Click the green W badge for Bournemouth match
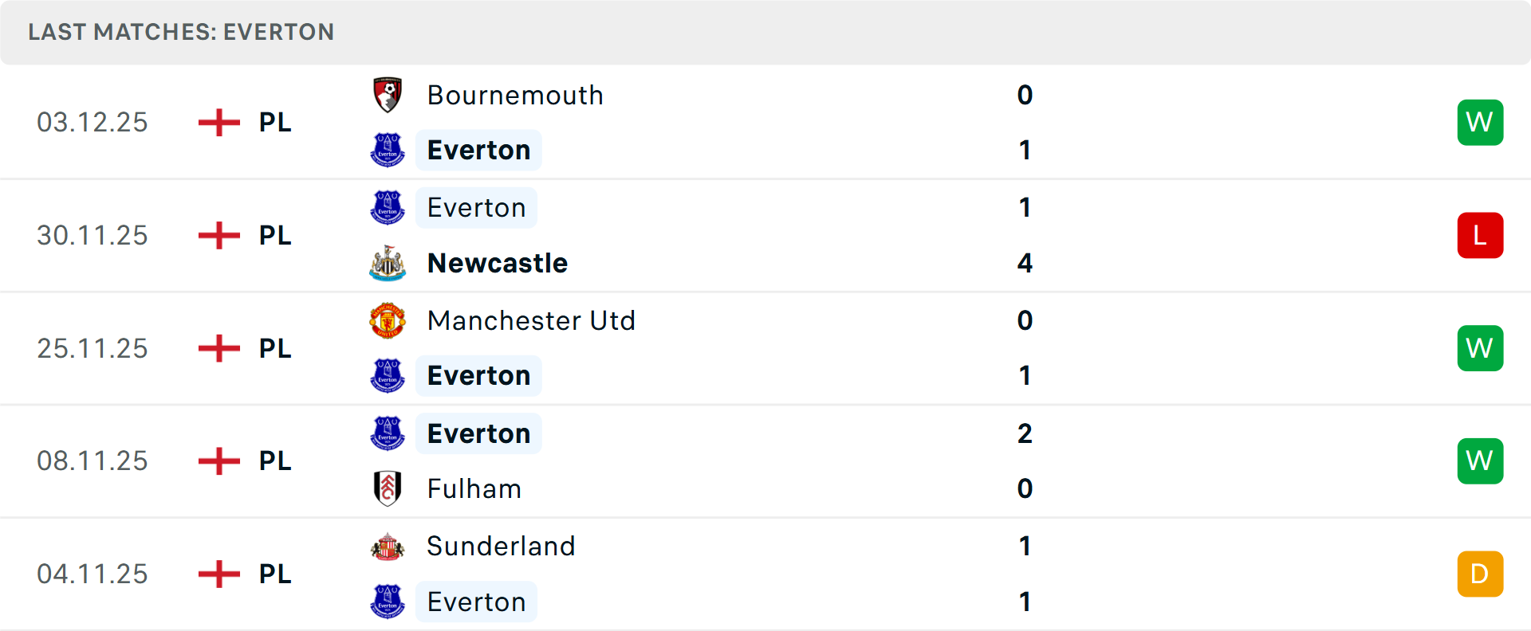This screenshot has width=1531, height=631. [x=1480, y=122]
